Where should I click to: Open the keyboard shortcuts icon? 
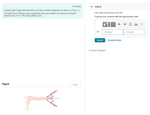136,25
